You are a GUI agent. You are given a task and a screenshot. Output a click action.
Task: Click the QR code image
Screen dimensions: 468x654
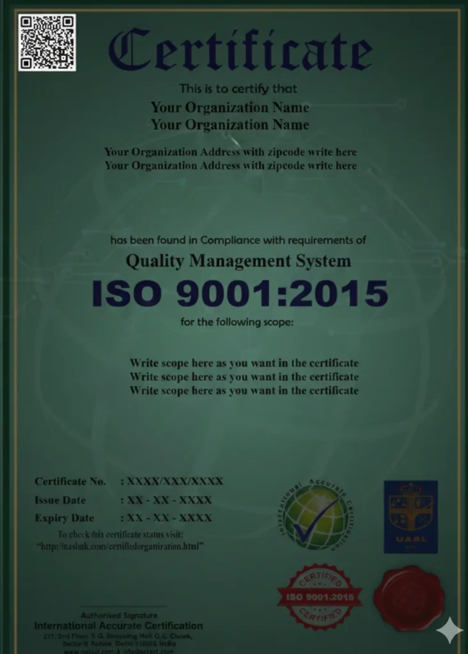[x=47, y=42]
